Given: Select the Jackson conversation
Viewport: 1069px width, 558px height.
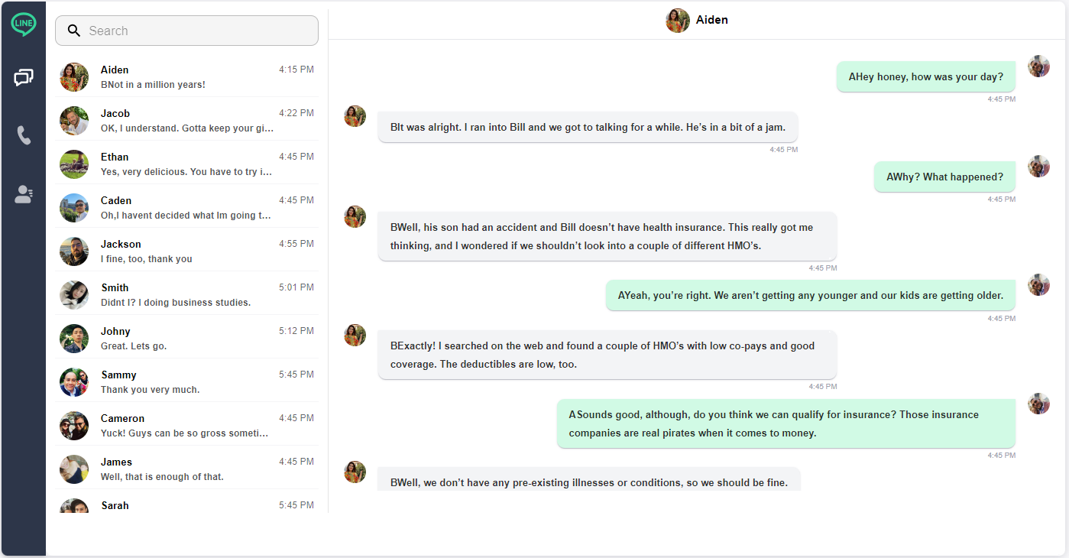Looking at the screenshot, I should (186, 251).
